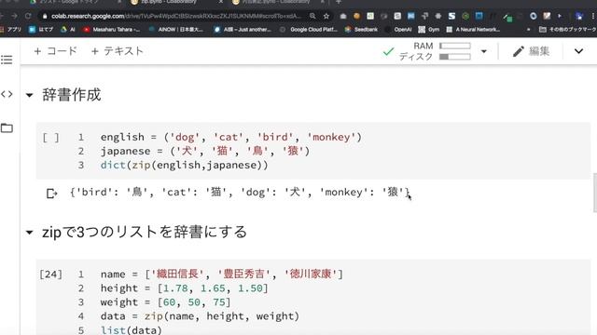Open the AI頭 - Just another bookmark
The image size is (597, 335).
click(243, 29)
